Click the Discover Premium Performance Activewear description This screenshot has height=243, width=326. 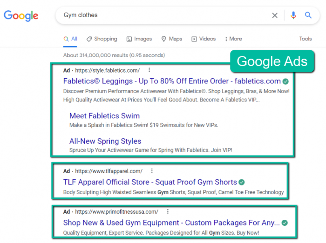pos(177,95)
